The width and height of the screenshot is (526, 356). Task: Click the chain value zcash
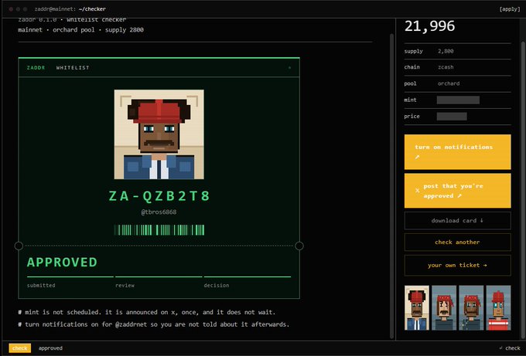click(x=446, y=67)
